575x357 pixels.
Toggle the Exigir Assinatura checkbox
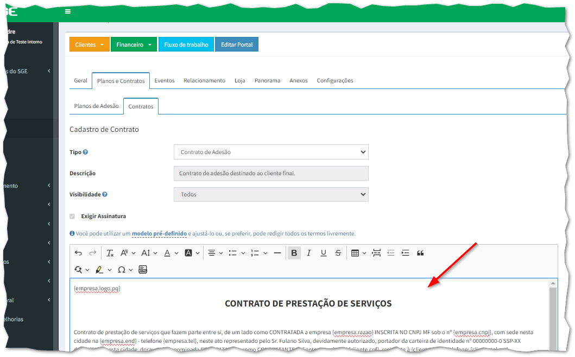pos(72,216)
